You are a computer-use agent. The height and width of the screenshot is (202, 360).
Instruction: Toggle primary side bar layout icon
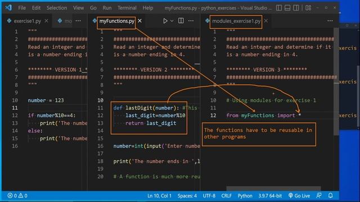point(279,8)
